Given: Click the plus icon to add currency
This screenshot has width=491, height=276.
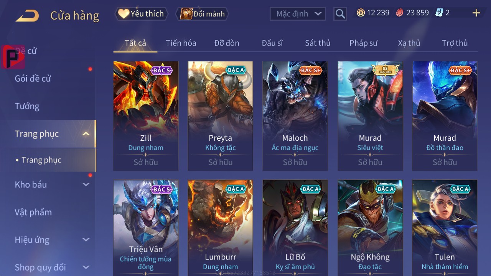Looking at the screenshot, I should (476, 13).
